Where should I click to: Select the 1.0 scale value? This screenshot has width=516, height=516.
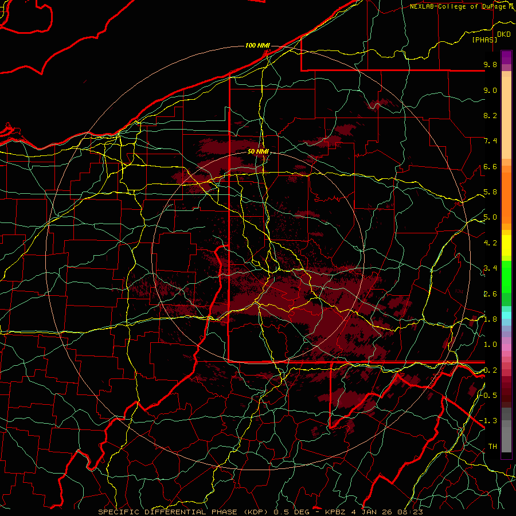click(x=490, y=345)
